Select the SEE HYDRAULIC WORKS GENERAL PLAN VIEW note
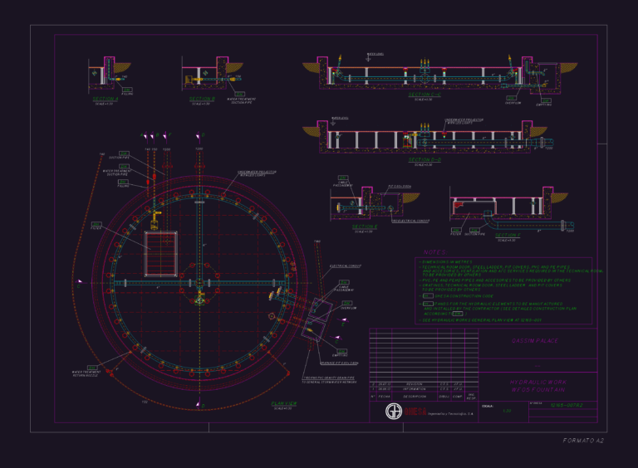638x468 pixels. [482, 320]
